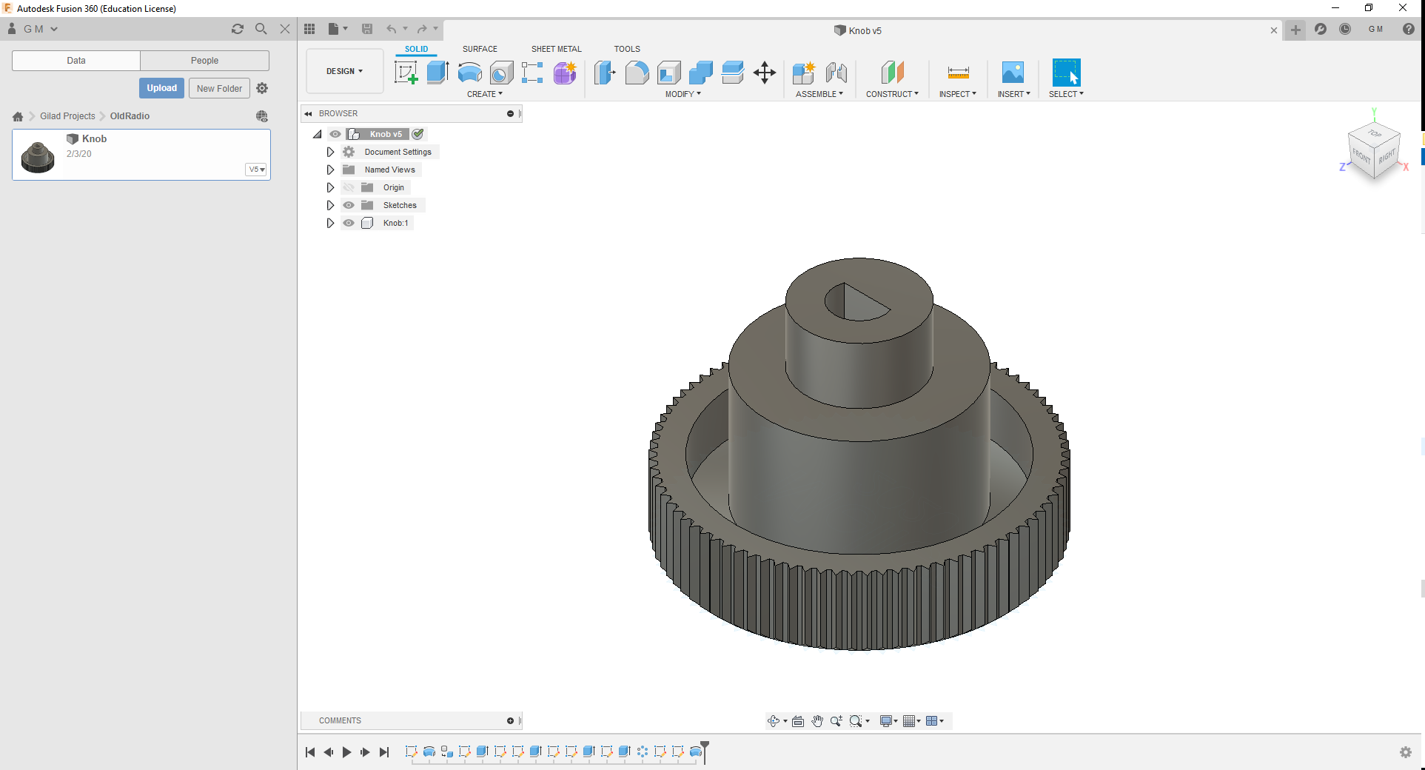
Task: Open the Job Status clock icon
Action: click(1345, 29)
